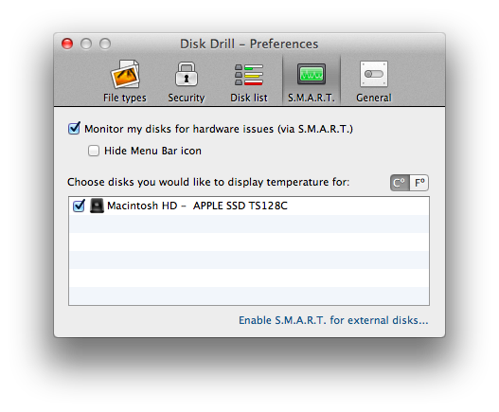Select the Macintosh HD – APPLE SSD TS128C row
This screenshot has height=412, width=499.
click(x=249, y=206)
